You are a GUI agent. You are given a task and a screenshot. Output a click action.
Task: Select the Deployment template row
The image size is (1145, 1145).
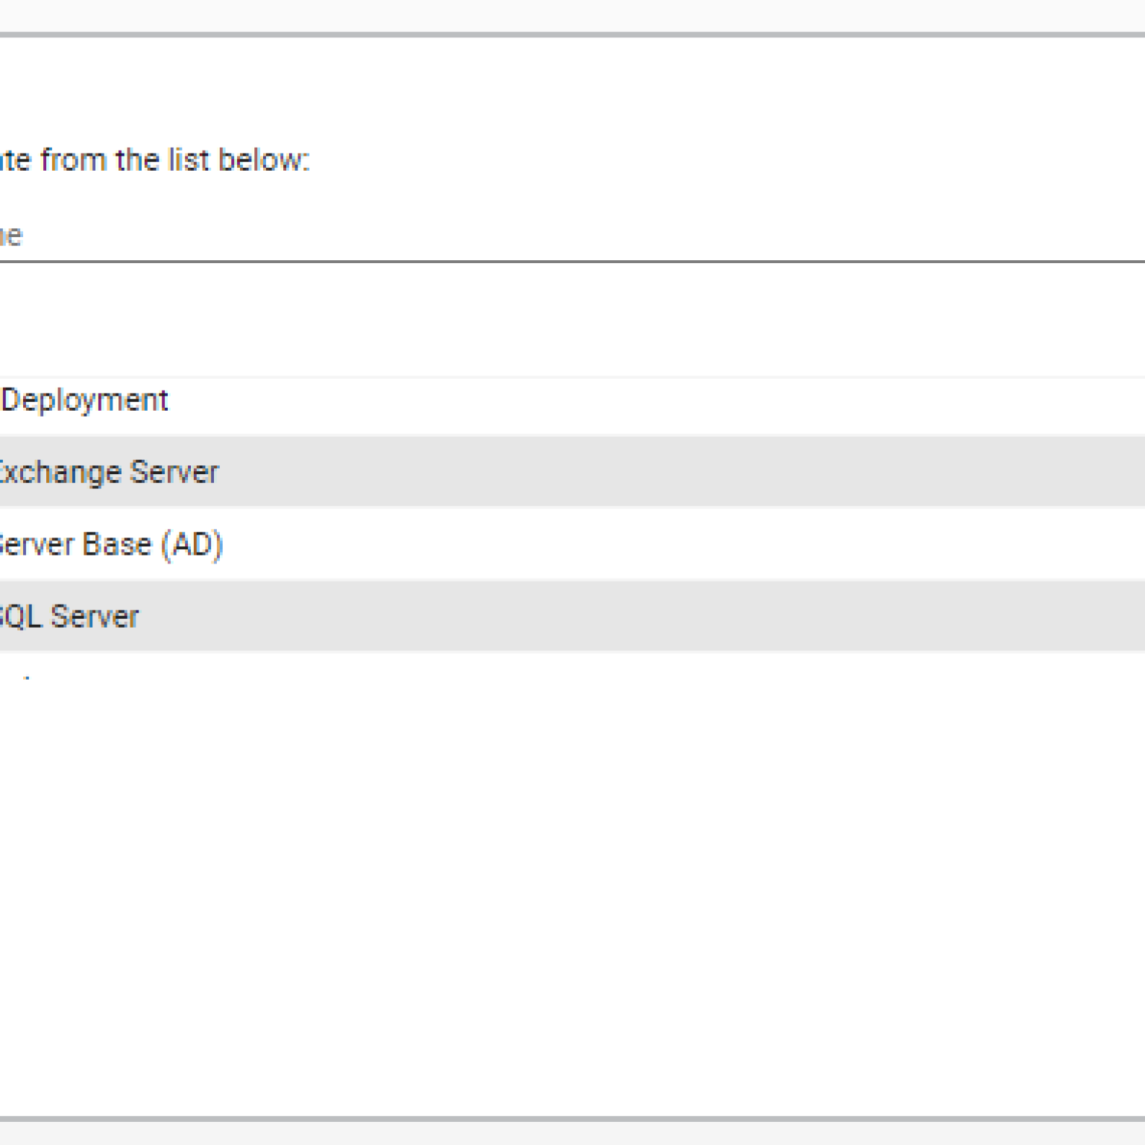[572, 400]
